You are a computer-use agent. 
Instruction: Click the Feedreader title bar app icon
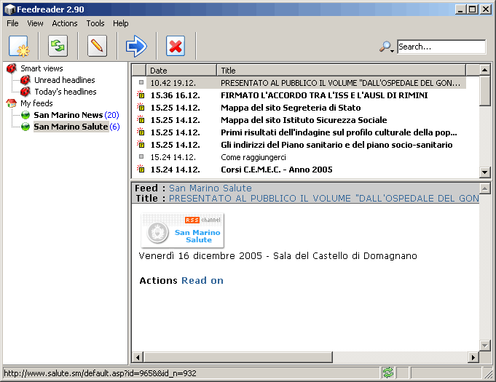[9, 9]
